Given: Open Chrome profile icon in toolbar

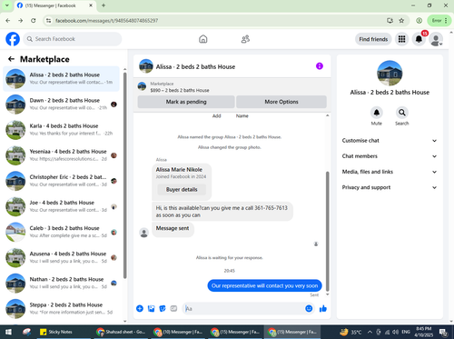Looking at the screenshot, I should pyautogui.click(x=419, y=21).
